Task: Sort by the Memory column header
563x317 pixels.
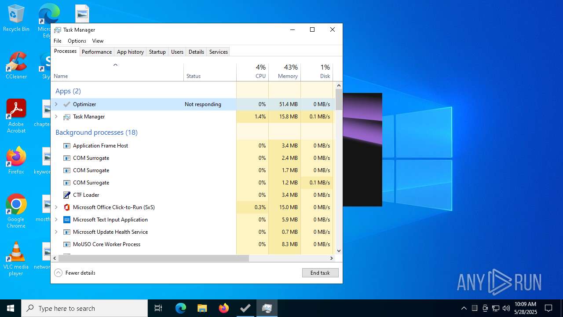Action: point(285,72)
